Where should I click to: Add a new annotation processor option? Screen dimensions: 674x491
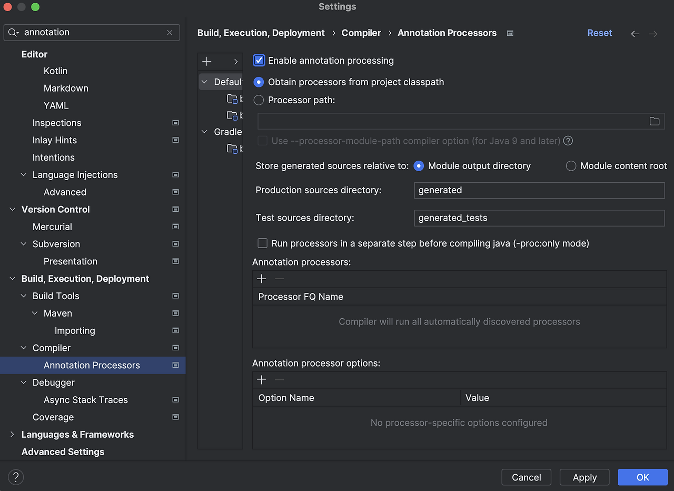(x=262, y=380)
